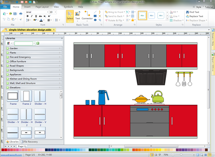The height and width of the screenshot is (157, 215).
Task: Click the green library search go arrow
Action: click(x=38, y=43)
